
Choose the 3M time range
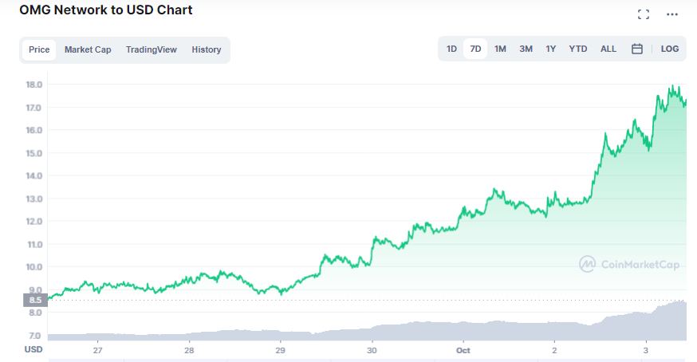526,49
